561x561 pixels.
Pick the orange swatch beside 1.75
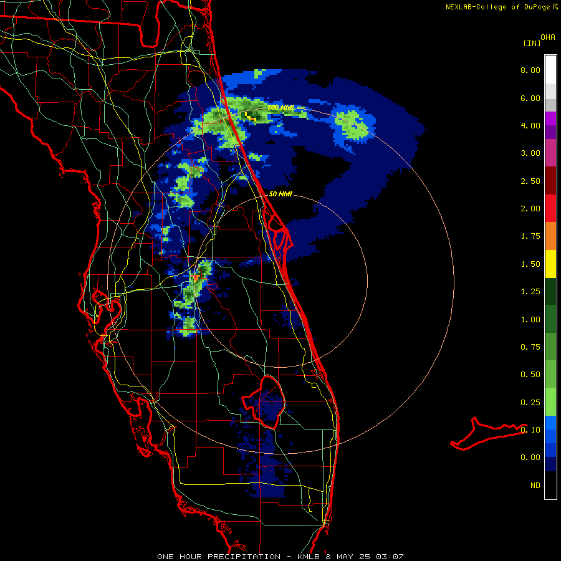pyautogui.click(x=550, y=236)
